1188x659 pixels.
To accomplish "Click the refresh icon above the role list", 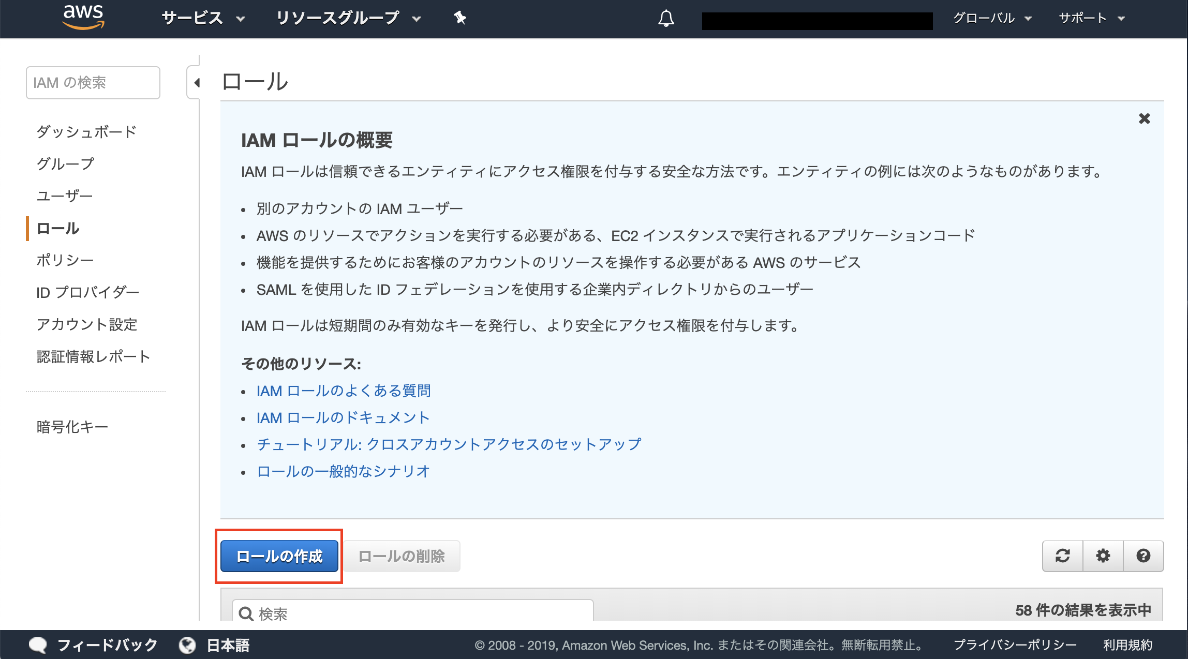I will [x=1062, y=556].
